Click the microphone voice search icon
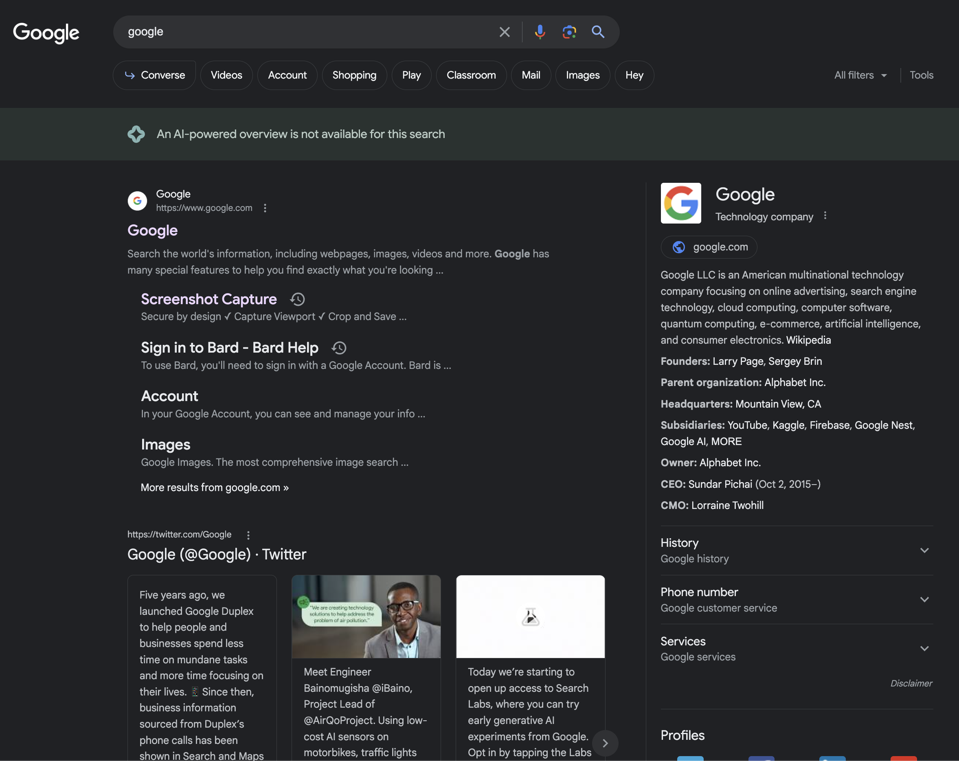Image resolution: width=959 pixels, height=761 pixels. pyautogui.click(x=540, y=32)
